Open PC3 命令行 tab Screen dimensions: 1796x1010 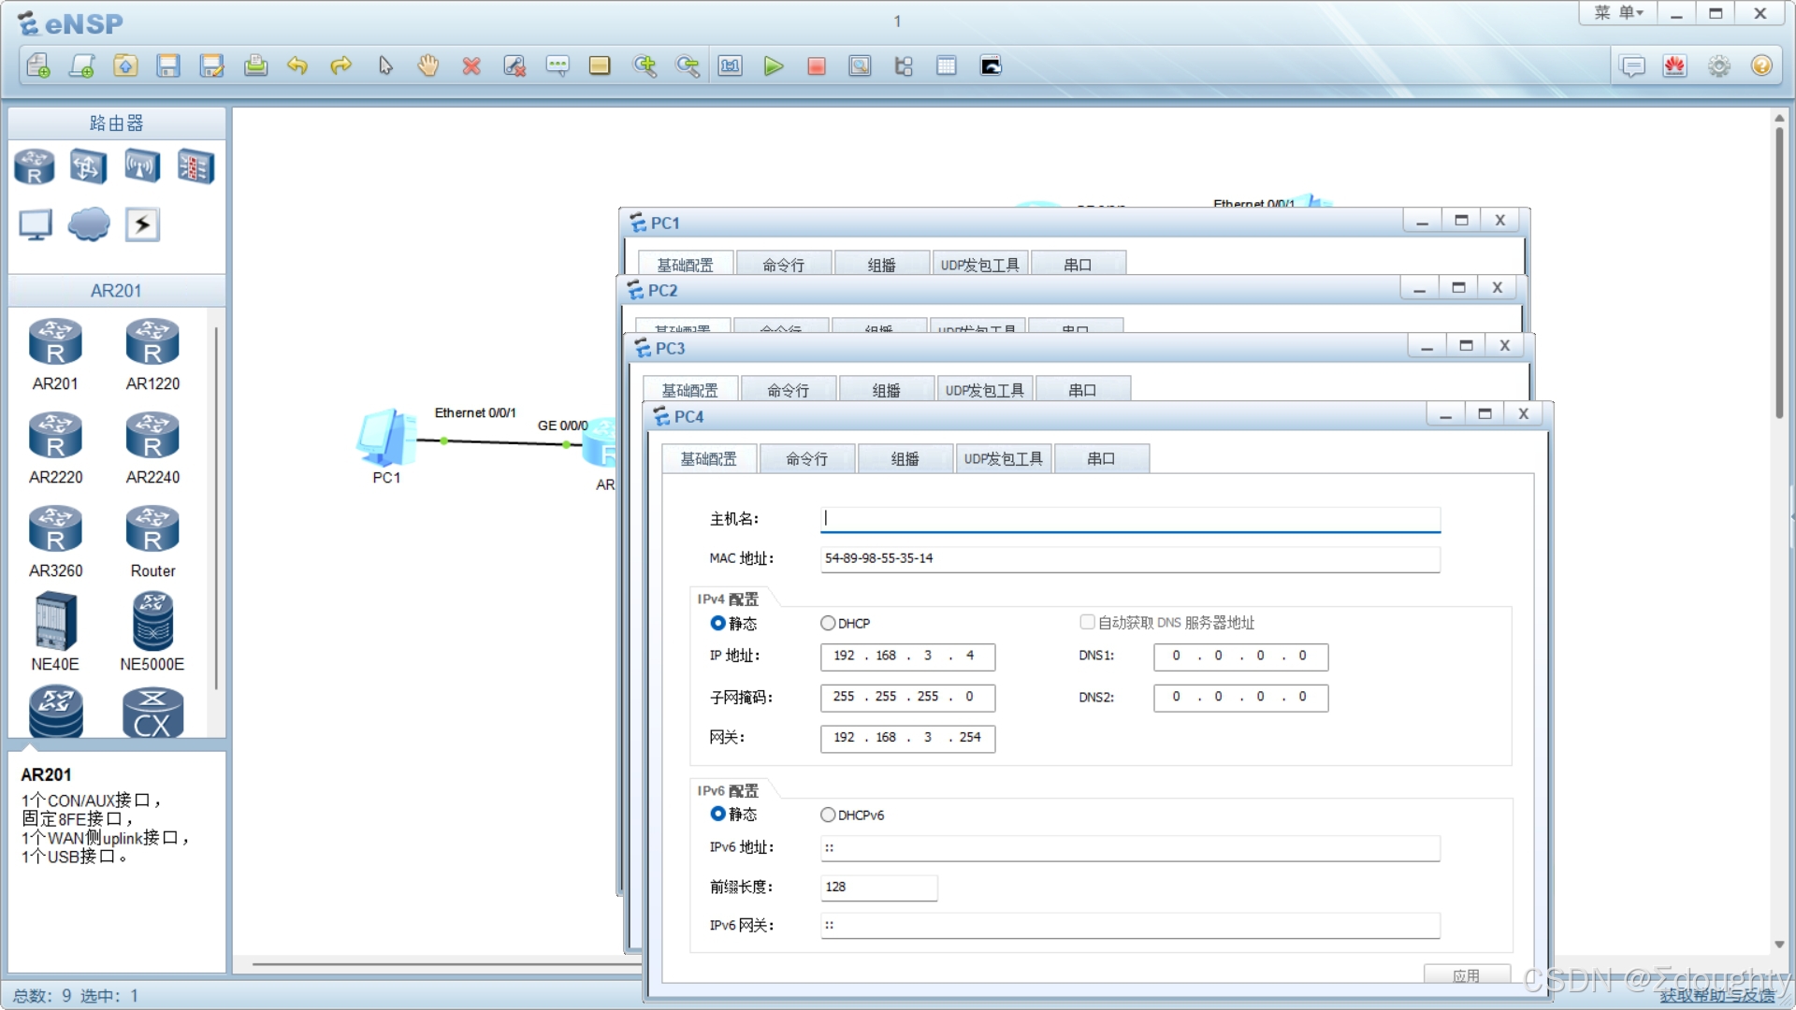[789, 389]
